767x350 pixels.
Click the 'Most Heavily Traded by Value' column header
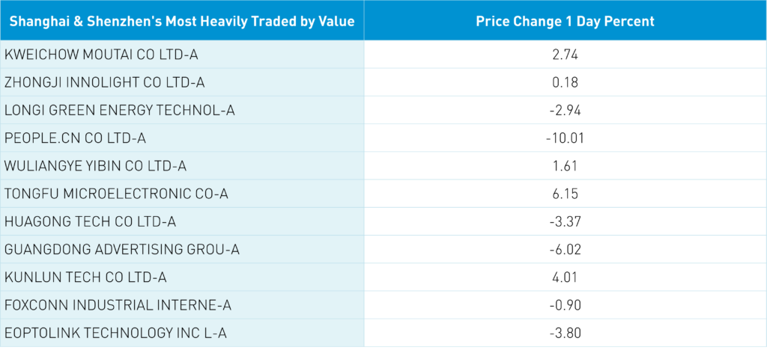182,21
